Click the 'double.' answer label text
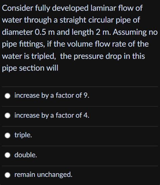 pos(26,155)
